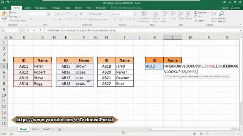Open Conditional Formatting menu

click(x=144, y=17)
